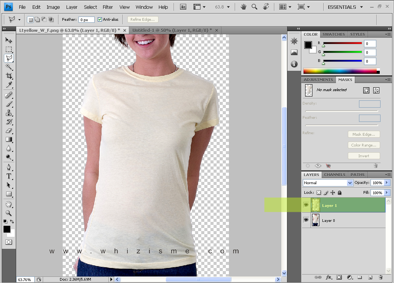Toggle the Anti-alias checkbox
394x283 pixels.
100,20
